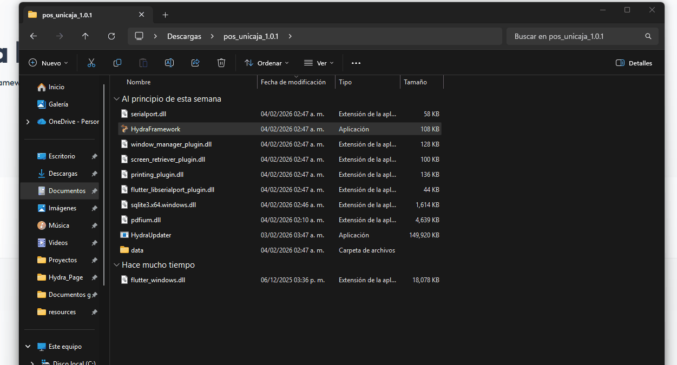Open the Ver view dropdown

point(319,63)
